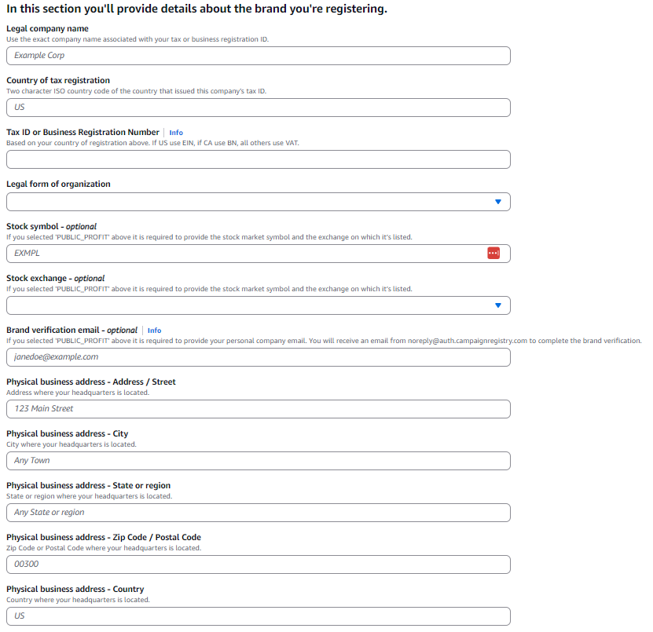Expand the Stock exchange dropdown arrow
Screen dimensions: 653x632
[498, 305]
